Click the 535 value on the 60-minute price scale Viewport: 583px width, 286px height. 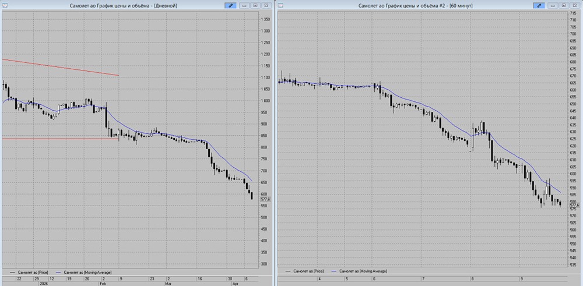(x=573, y=265)
